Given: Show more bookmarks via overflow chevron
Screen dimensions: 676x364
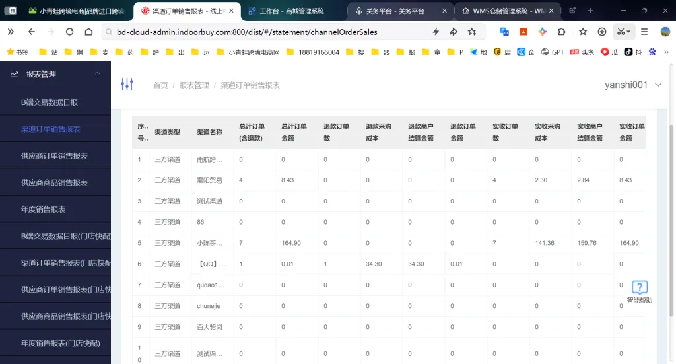Looking at the screenshot, I should click(667, 52).
